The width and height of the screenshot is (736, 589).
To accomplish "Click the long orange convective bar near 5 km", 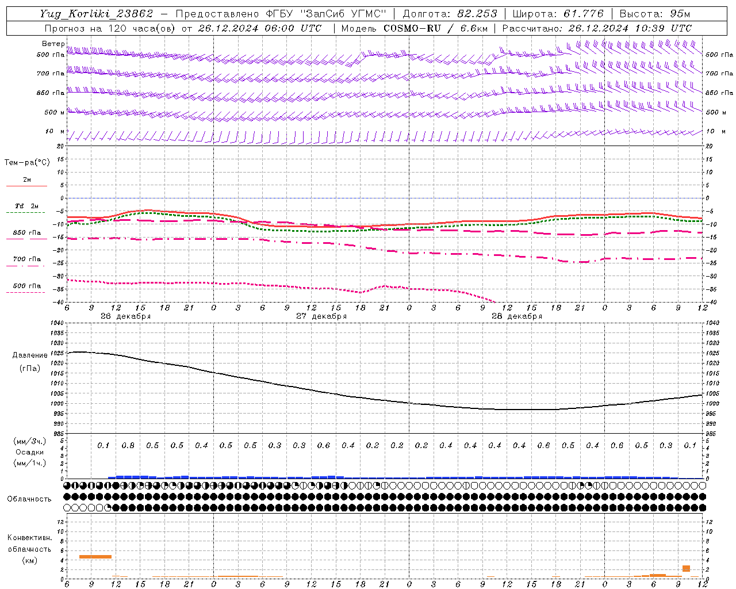I will pos(95,557).
